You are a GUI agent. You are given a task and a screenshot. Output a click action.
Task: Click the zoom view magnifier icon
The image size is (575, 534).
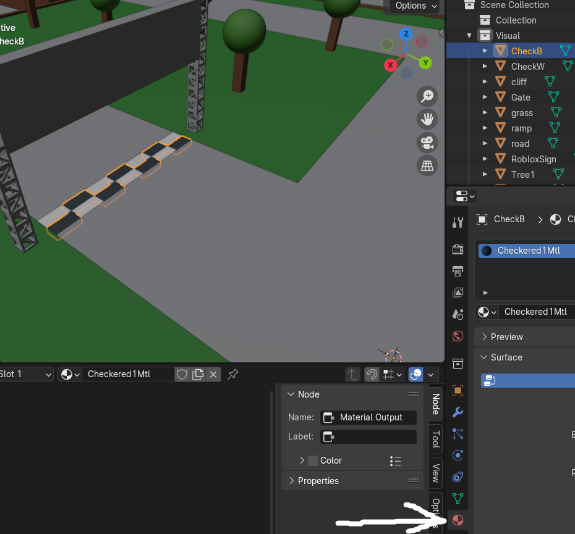coord(427,96)
